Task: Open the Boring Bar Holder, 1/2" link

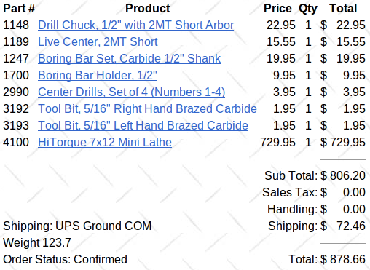Action: pyautogui.click(x=98, y=75)
